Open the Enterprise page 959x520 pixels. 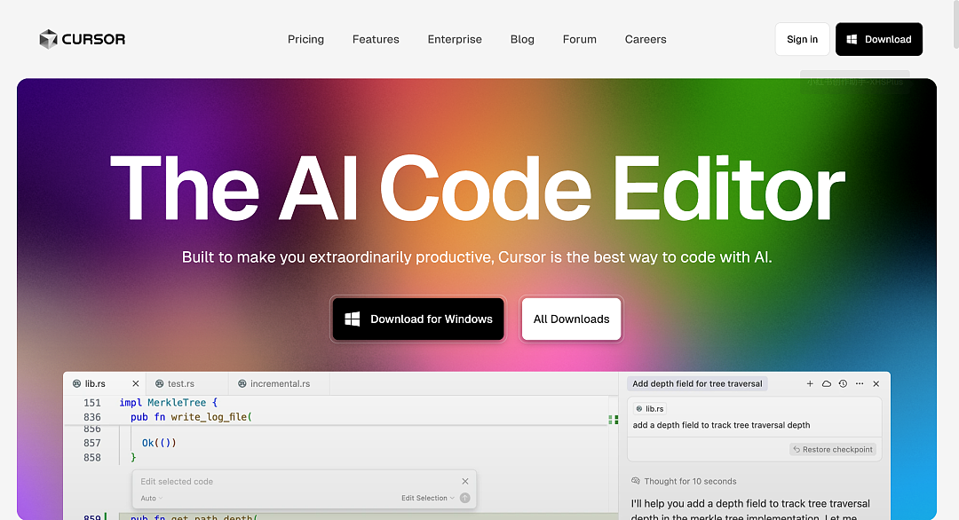455,39
